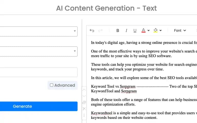Toggle bold formatting

[x=118, y=30]
